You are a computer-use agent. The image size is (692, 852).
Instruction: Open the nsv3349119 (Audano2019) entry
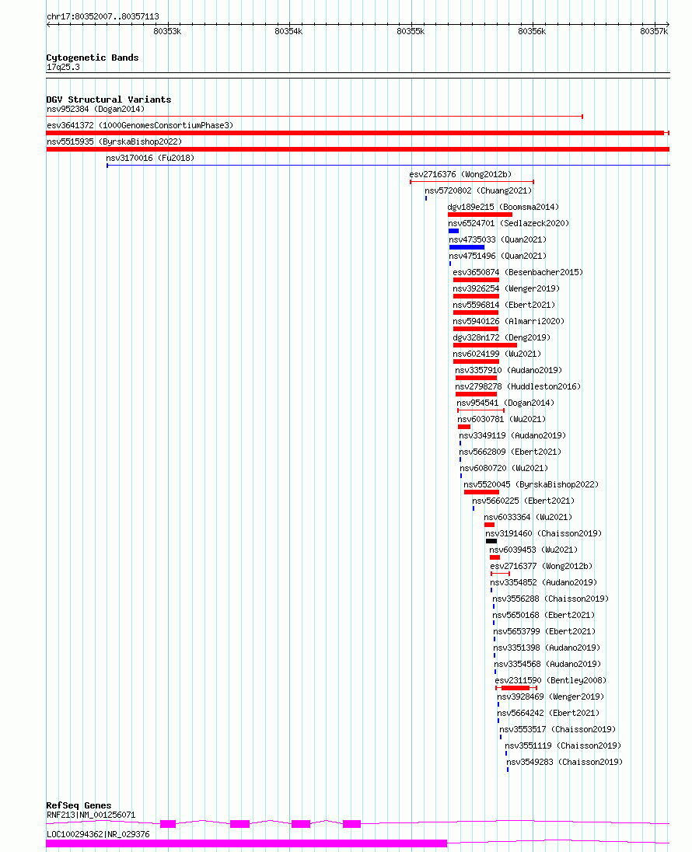[512, 435]
